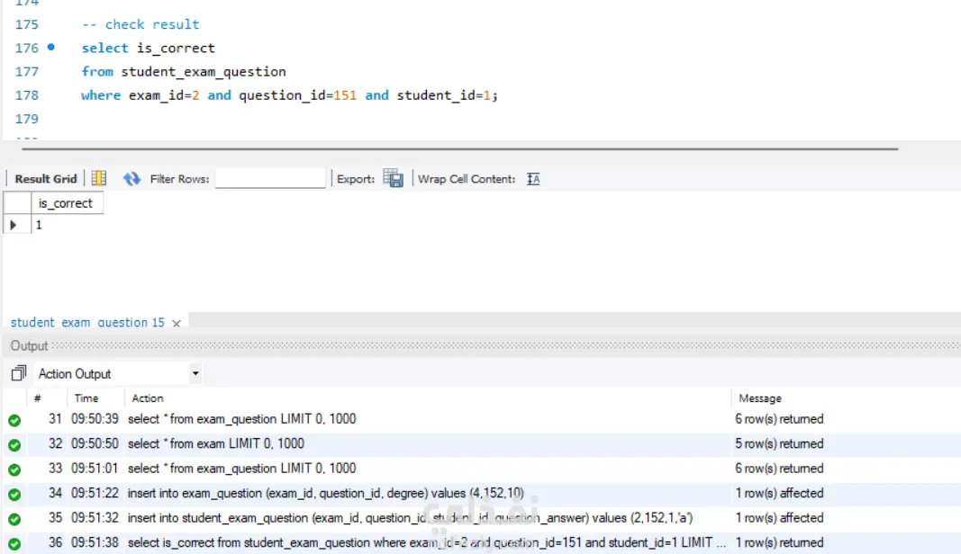Screen dimensions: 961x554
Task: Toggle the Wrap Cell Content icon
Action: pos(533,179)
